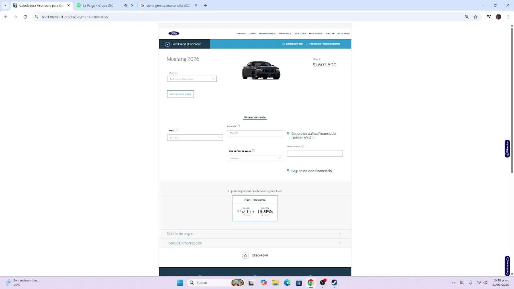514x289 pixels.
Task: Expand the Detalle de pagos section
Action: [255, 234]
